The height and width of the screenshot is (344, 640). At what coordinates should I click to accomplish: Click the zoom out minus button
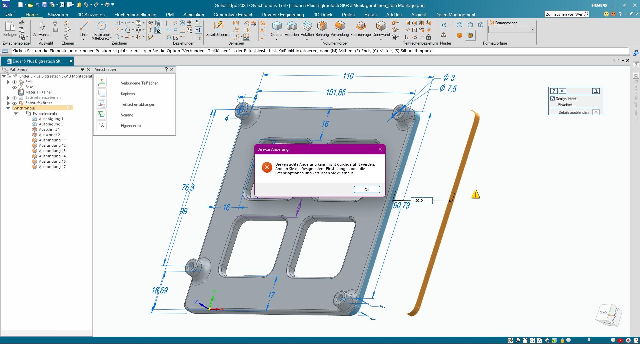coord(569,340)
